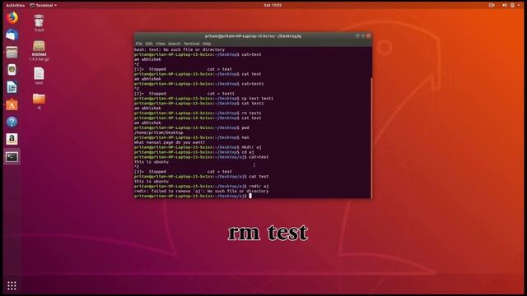Screen dimensions: 527x296
Task: Open the Search menu in Terminal
Action: 174,44
